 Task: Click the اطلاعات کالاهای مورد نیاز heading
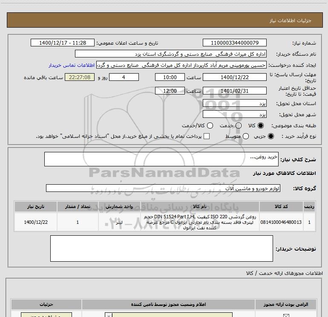coord(284,173)
